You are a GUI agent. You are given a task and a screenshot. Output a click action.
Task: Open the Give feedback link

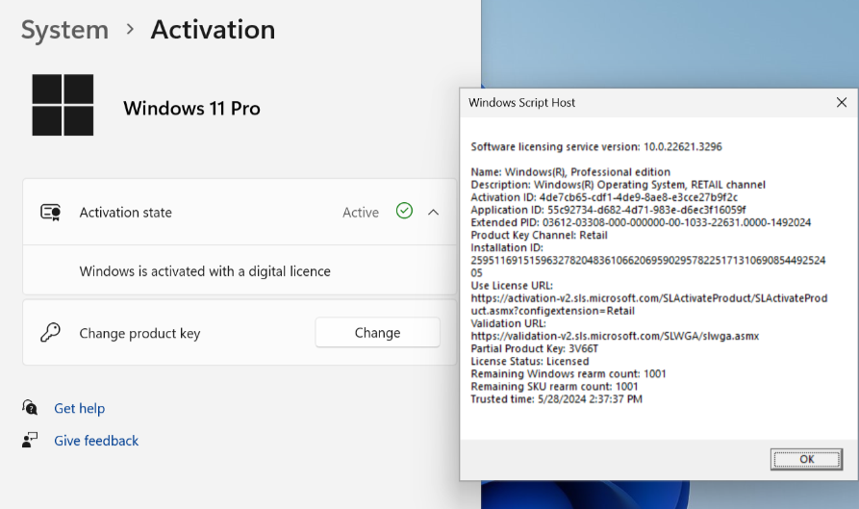pyautogui.click(x=96, y=441)
